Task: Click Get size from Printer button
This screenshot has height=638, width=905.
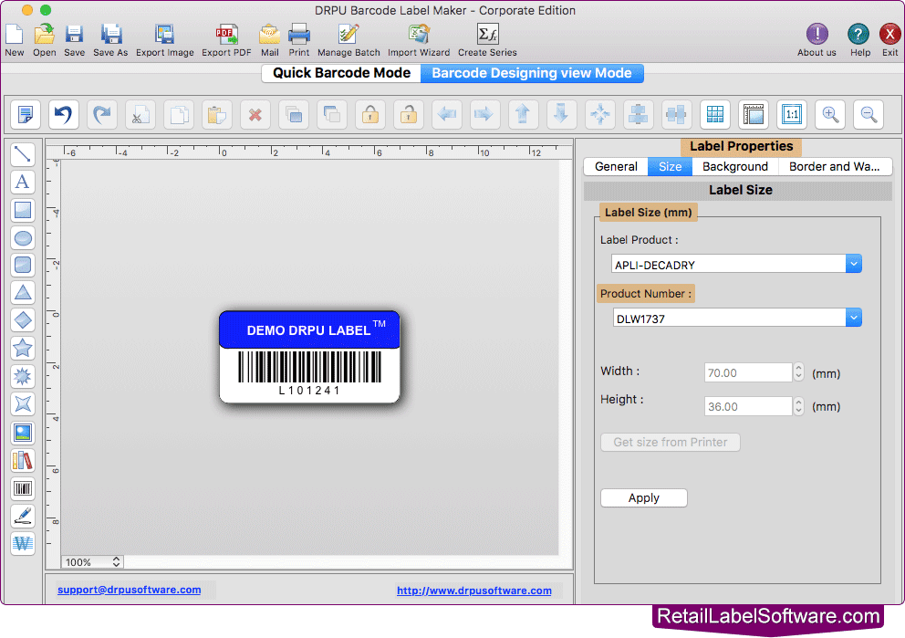Action: pyautogui.click(x=671, y=443)
